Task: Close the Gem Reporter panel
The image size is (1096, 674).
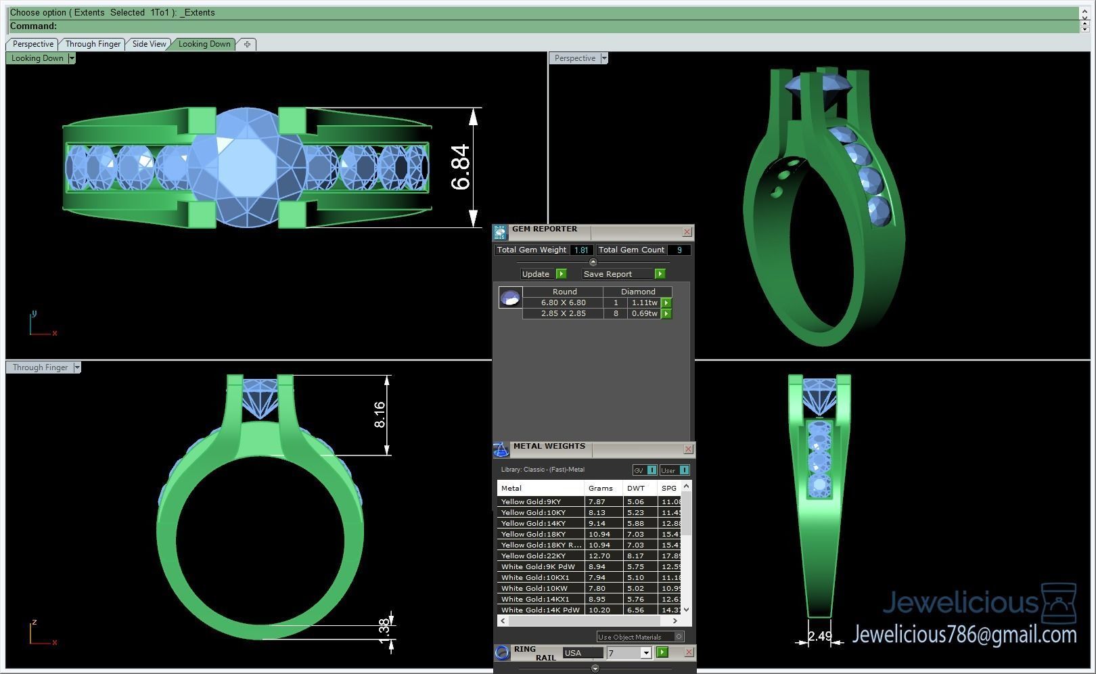Action: 687,232
